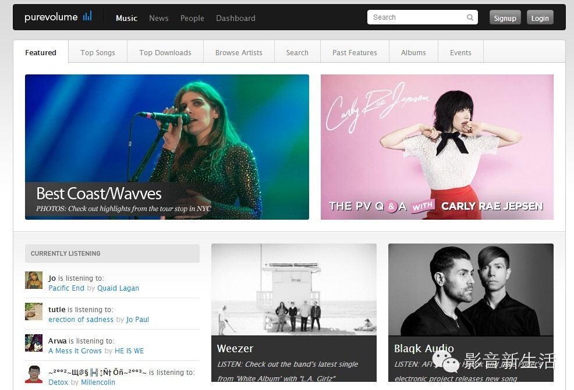Open the Millencolin artist link
The image size is (574, 390).
[x=98, y=382]
